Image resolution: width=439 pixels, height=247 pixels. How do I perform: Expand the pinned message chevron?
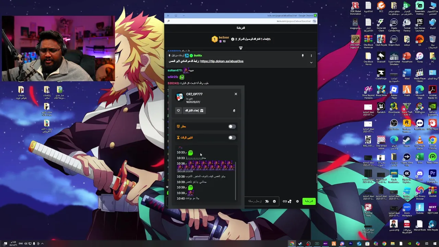311,62
